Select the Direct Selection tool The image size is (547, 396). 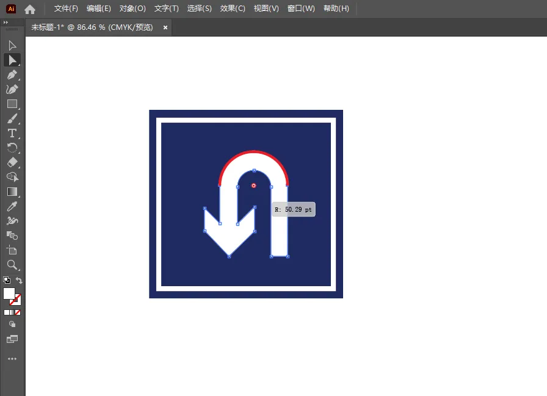point(12,60)
